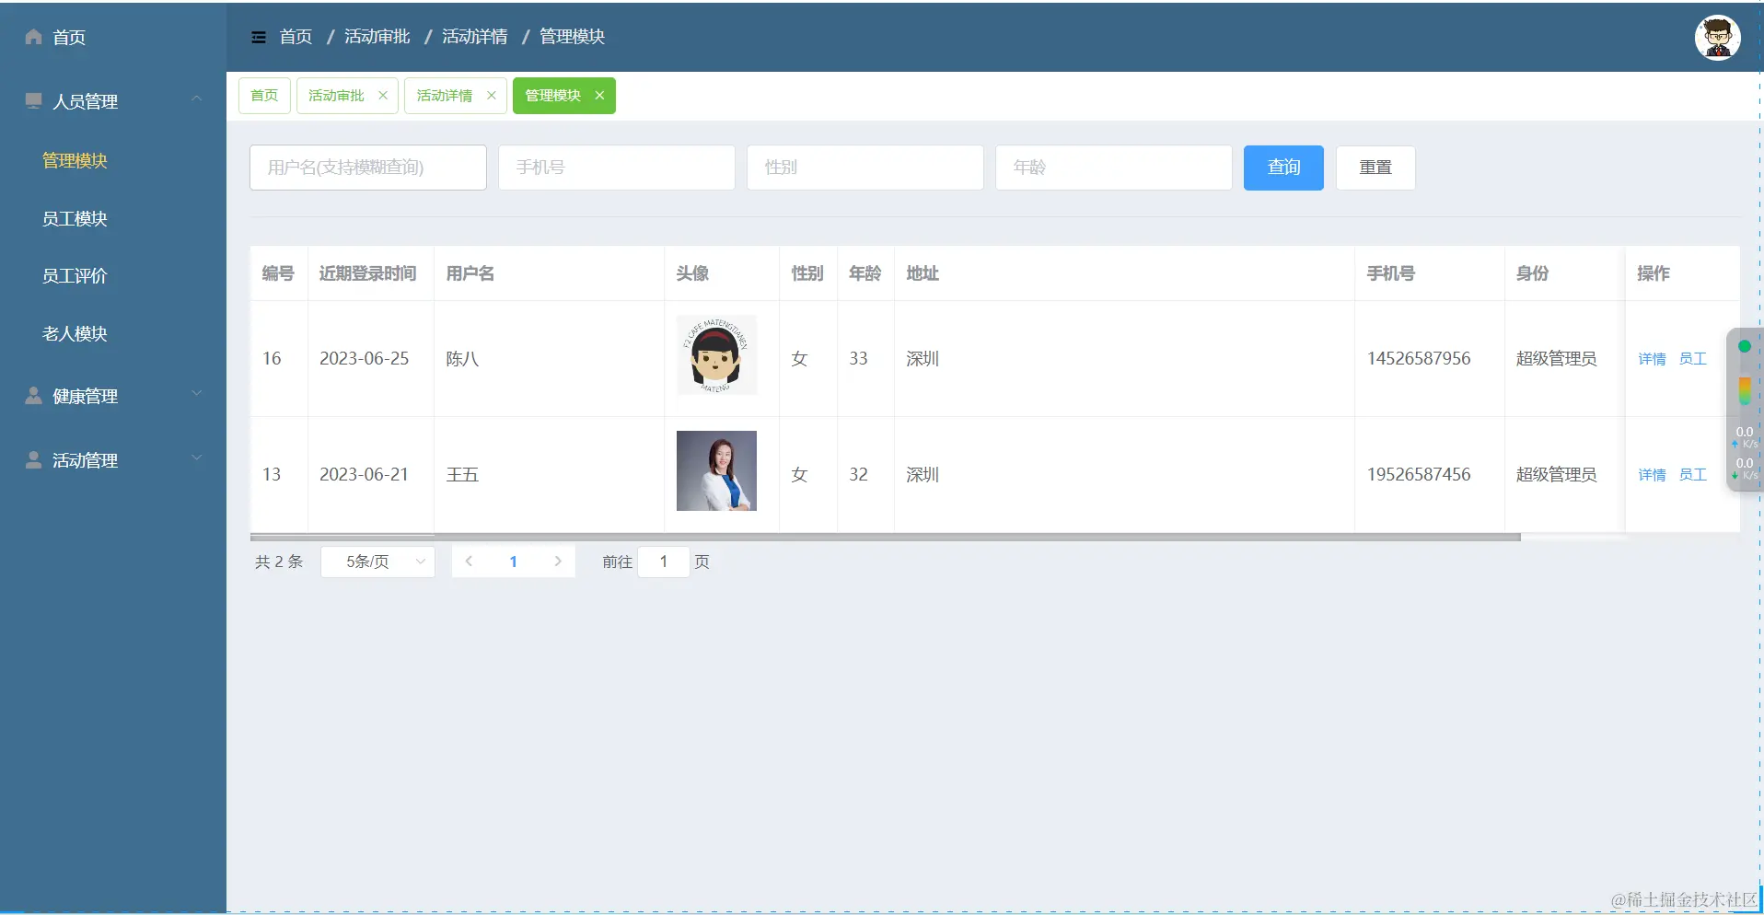Open 详情 for user 王五

(x=1652, y=475)
